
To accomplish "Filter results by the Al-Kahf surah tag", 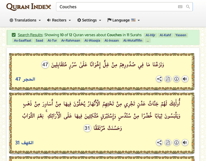I will pos(165,35).
